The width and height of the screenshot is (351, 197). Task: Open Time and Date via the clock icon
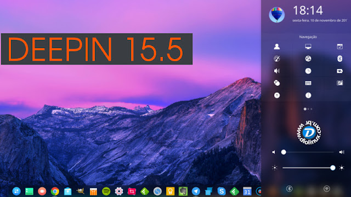308,71
